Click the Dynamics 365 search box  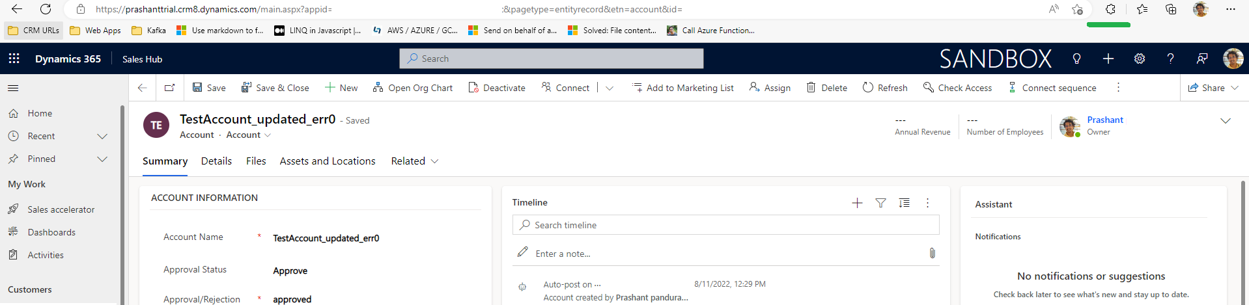[552, 59]
